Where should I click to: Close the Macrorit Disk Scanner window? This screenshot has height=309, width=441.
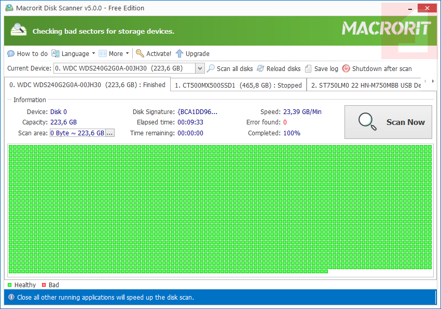[427, 8]
